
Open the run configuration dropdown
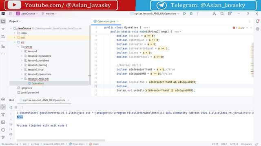coord(155,13)
